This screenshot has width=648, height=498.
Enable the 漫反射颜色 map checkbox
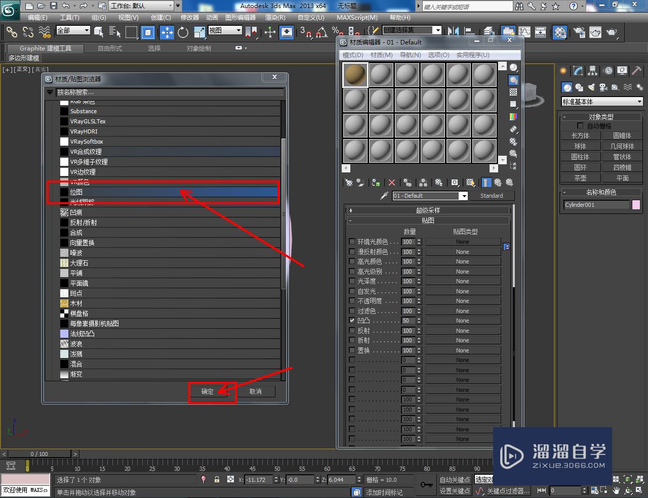(x=352, y=252)
